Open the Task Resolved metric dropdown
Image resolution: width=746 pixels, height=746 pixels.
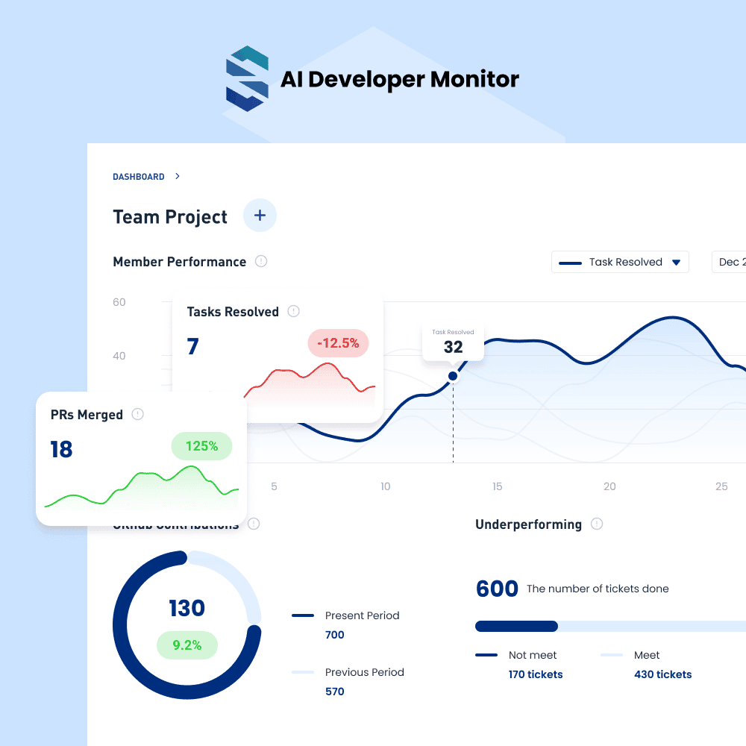620,262
